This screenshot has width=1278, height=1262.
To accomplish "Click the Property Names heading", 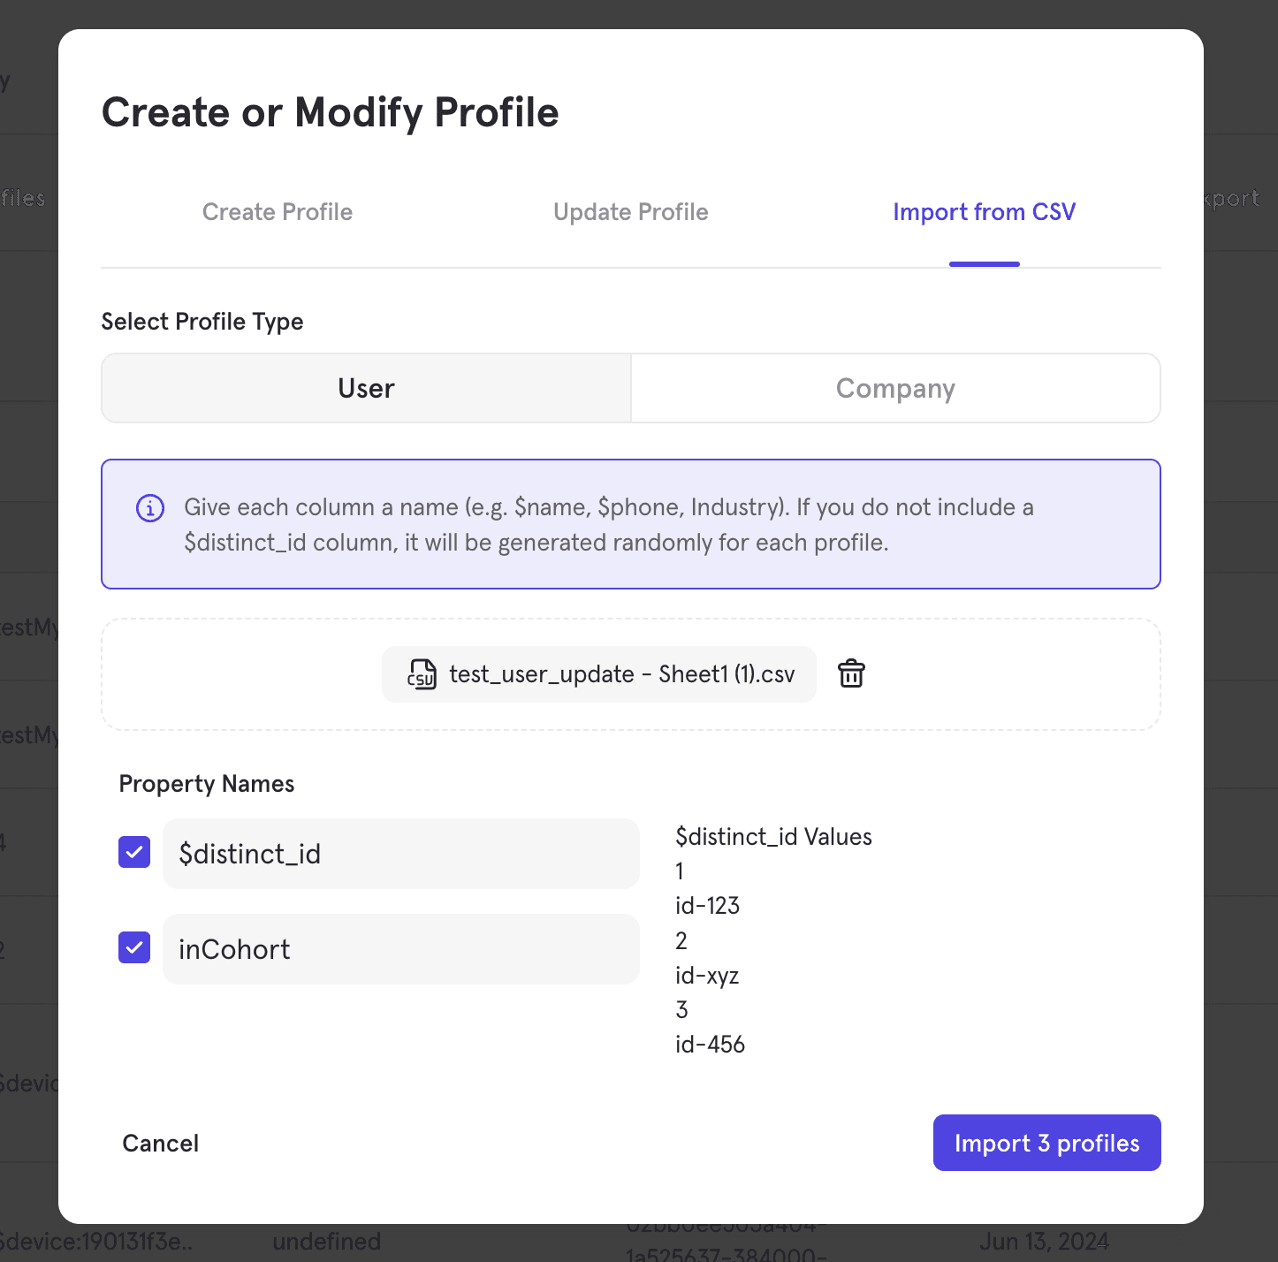I will 207,784.
